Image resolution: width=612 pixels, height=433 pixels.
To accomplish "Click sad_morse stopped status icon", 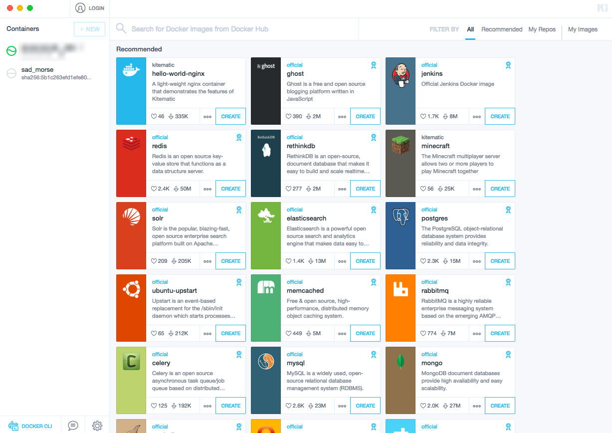I will pos(11,73).
